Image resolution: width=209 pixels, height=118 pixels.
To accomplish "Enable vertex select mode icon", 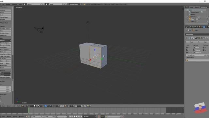I will (x=61, y=106).
